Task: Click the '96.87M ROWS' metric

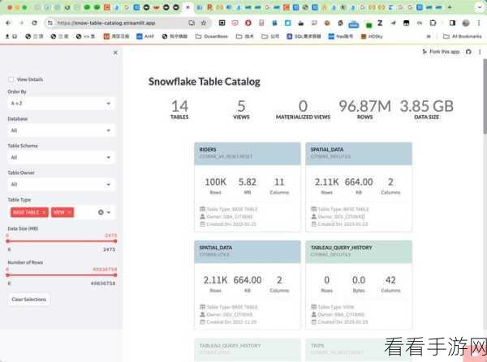Action: pos(364,109)
